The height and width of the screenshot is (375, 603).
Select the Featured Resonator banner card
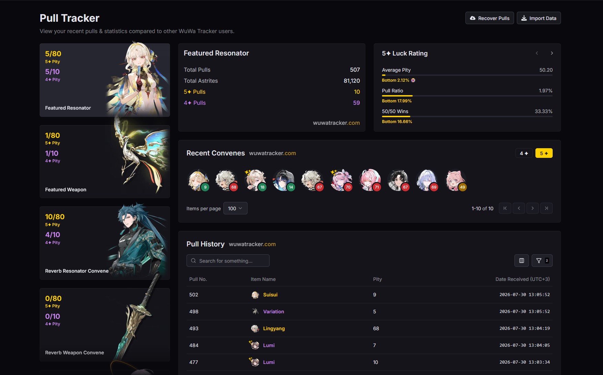(x=105, y=80)
